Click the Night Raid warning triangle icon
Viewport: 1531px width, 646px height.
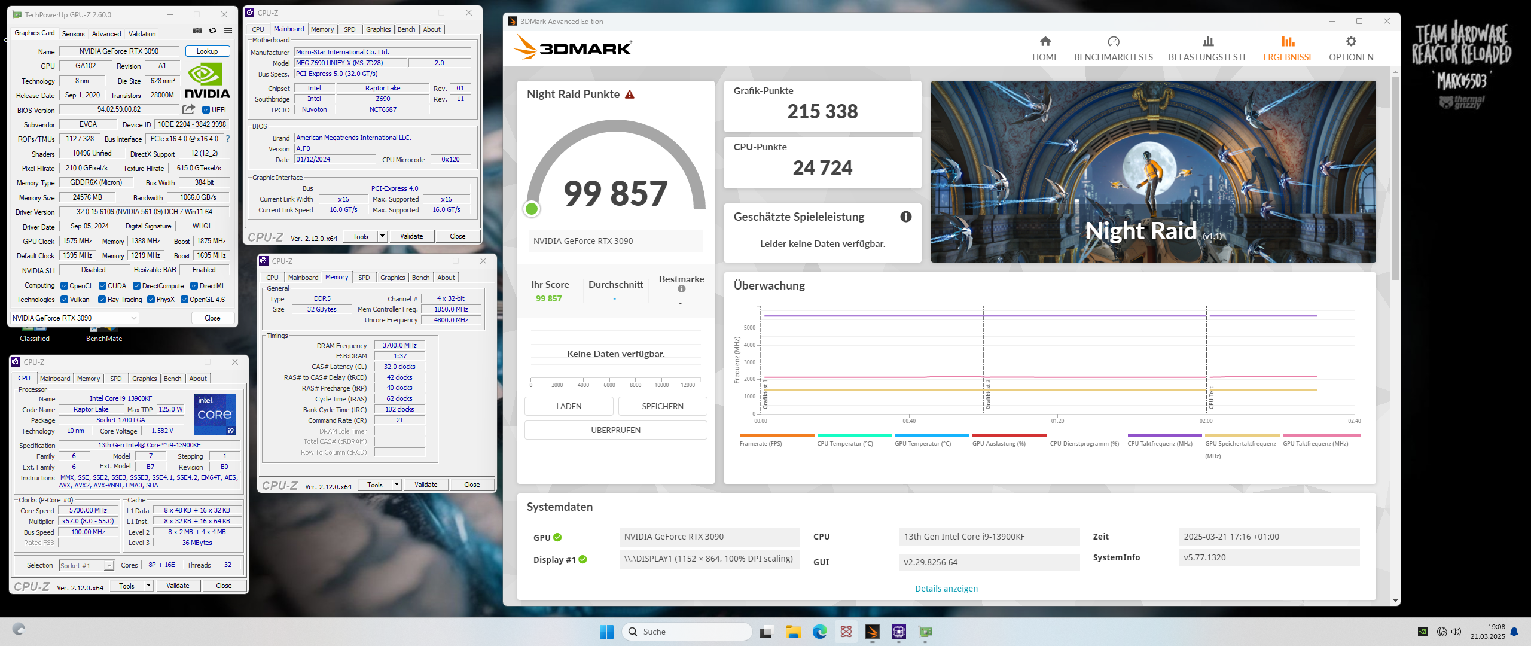click(x=630, y=95)
